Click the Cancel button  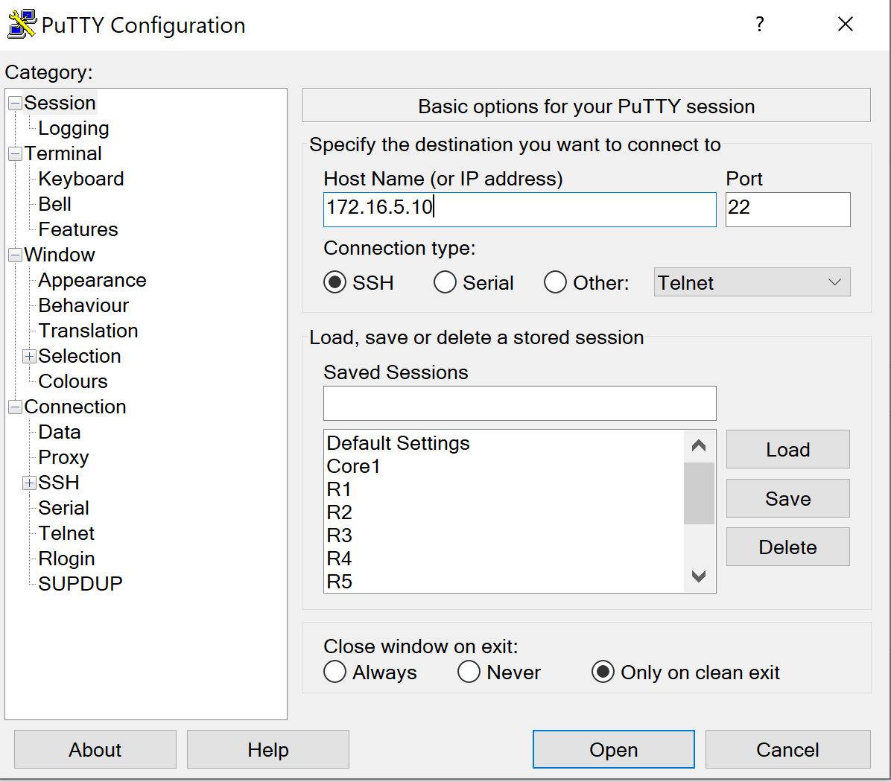787,750
